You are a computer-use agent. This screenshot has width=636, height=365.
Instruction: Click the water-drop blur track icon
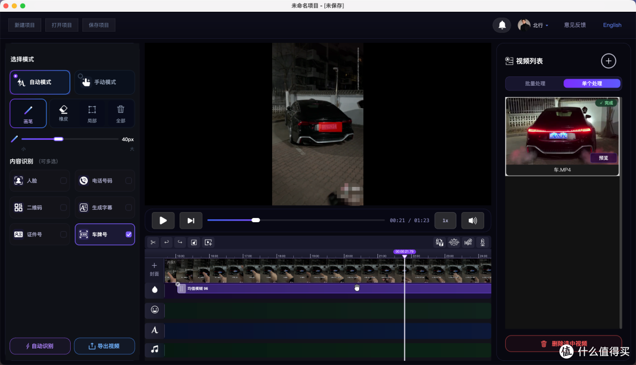pos(154,289)
